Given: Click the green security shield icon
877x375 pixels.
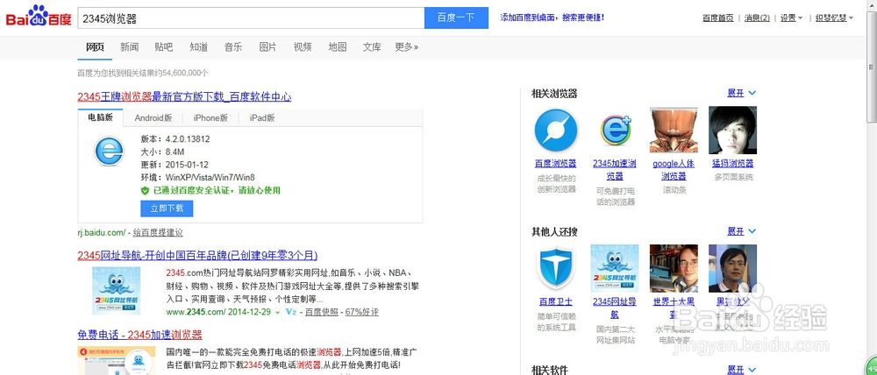Looking at the screenshot, I should coord(145,191).
